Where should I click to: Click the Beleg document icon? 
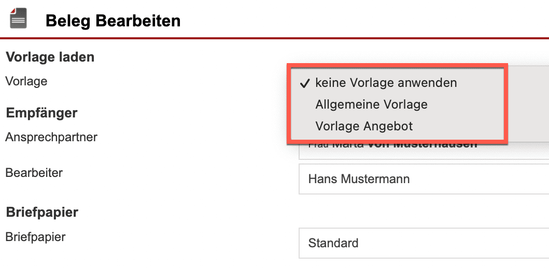coord(18,20)
